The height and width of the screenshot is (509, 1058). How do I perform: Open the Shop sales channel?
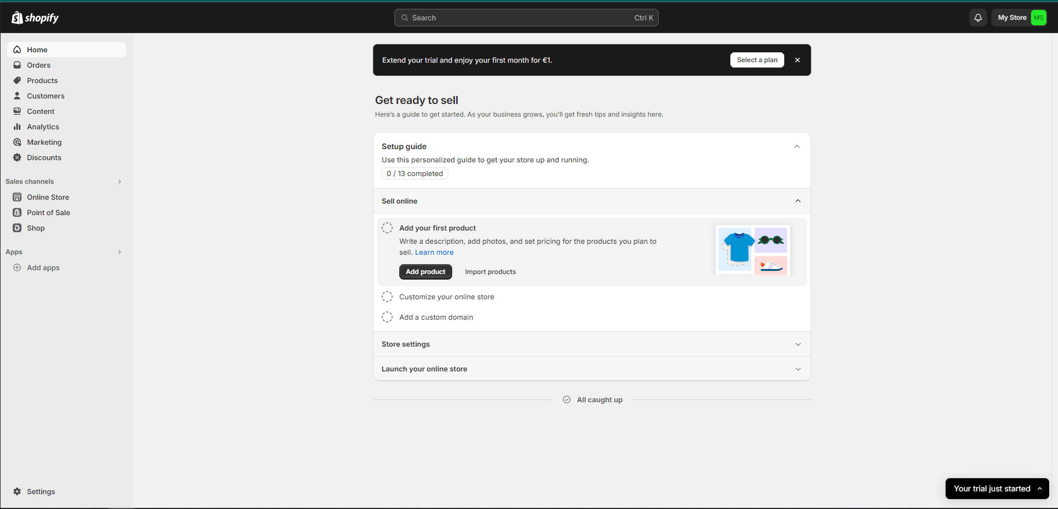(x=67, y=228)
